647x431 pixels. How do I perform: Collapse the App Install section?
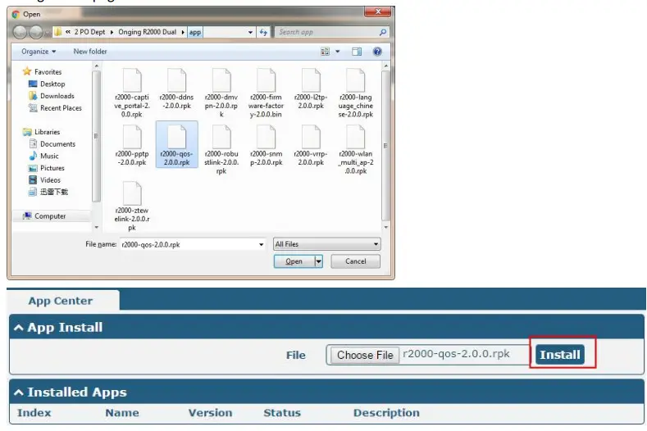click(x=19, y=328)
